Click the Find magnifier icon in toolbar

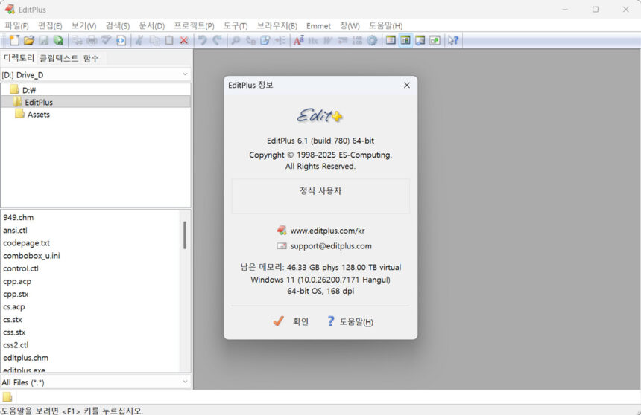click(x=236, y=40)
